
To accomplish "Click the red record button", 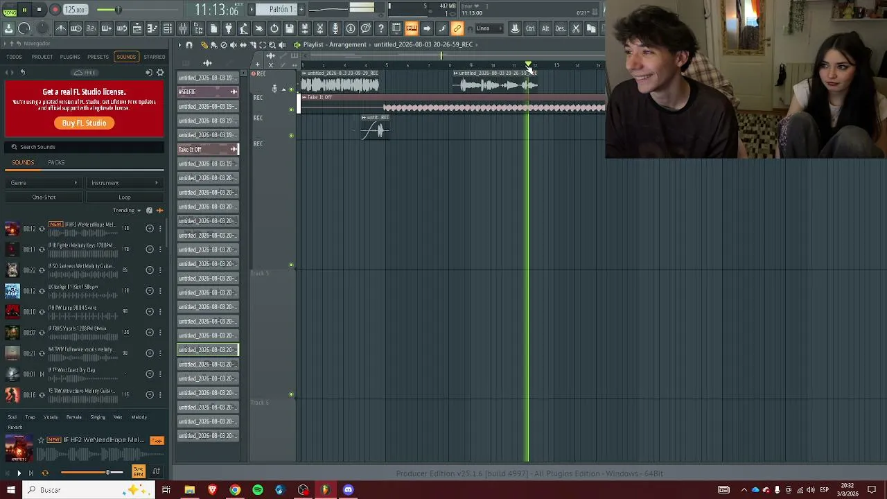I will 55,10.
